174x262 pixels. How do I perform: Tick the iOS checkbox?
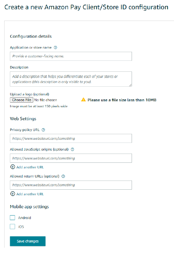[x=12, y=227]
